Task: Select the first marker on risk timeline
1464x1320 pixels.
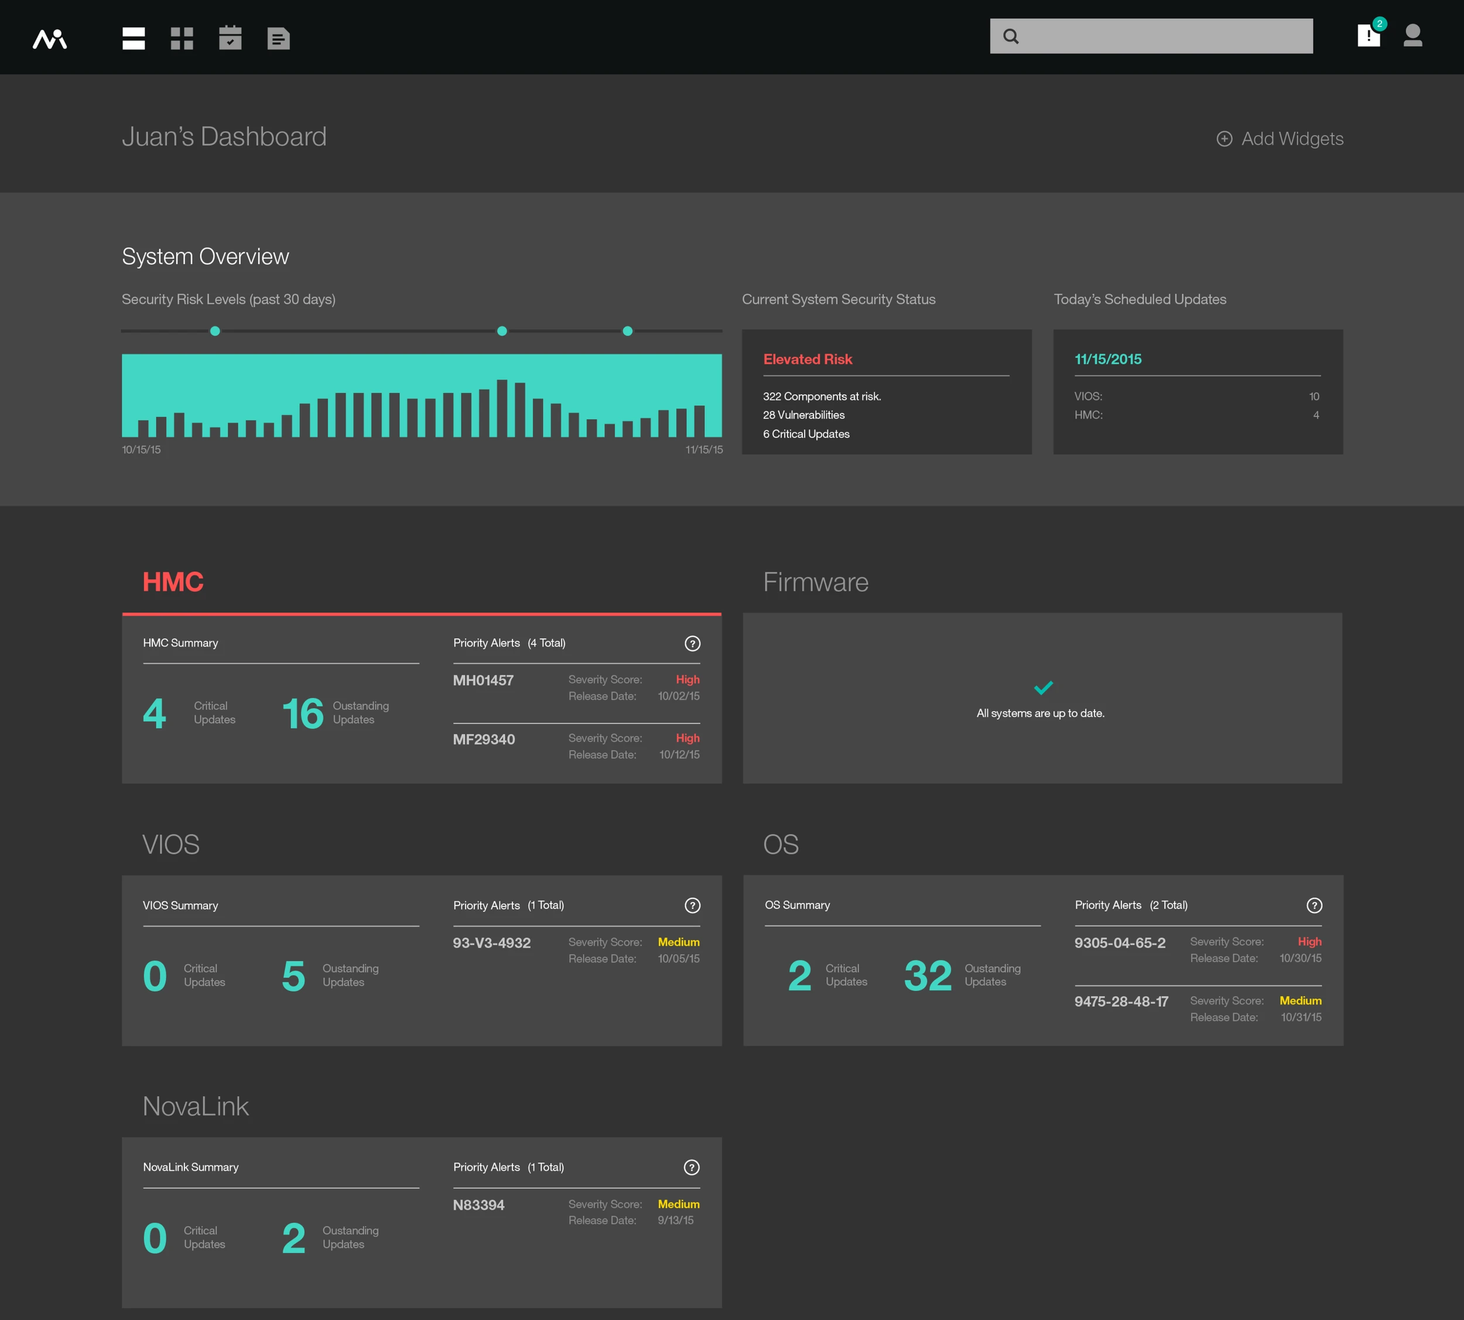Action: pos(215,331)
